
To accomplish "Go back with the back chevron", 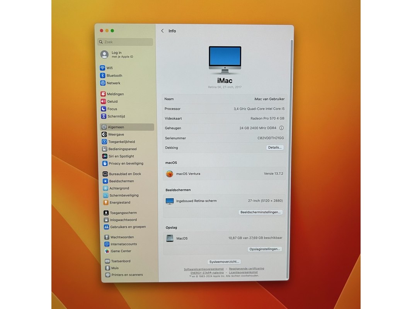I will pyautogui.click(x=162, y=31).
